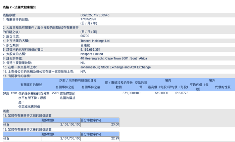The width and height of the screenshot is (235, 142).
Task: Click the highest price 519.0000
Action: [161, 93]
